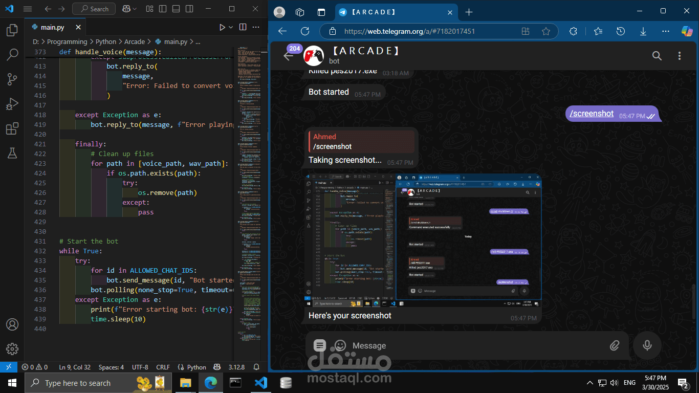Split the editor to the right

tap(243, 27)
